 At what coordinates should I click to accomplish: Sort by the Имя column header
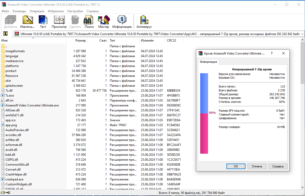(x=33, y=40)
